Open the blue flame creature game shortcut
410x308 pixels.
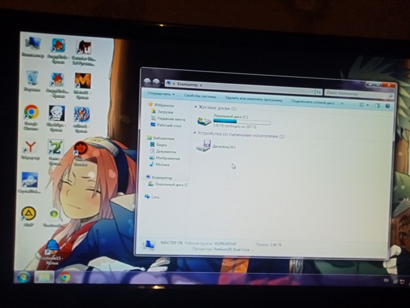[82, 120]
